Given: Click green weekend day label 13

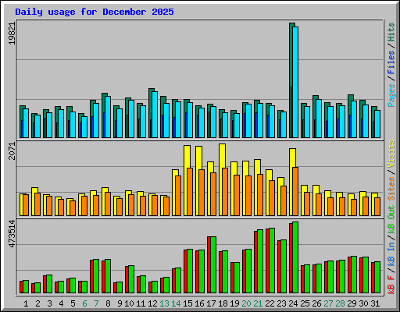Looking at the screenshot, I should (164, 303).
